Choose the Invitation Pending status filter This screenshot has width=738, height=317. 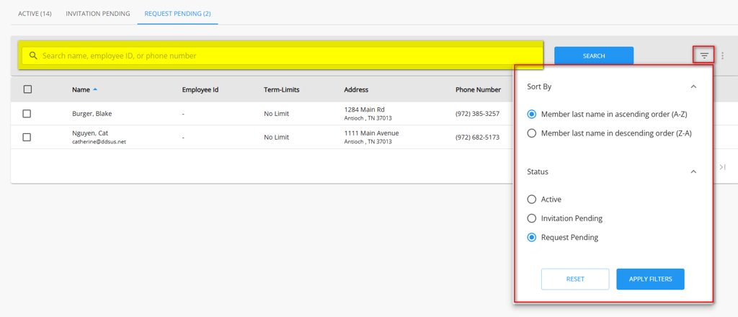(x=532, y=218)
